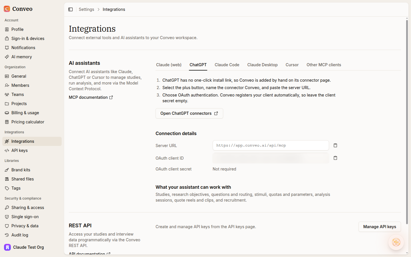Click the Billing & usage icon
The image size is (411, 257).
pos(7,113)
